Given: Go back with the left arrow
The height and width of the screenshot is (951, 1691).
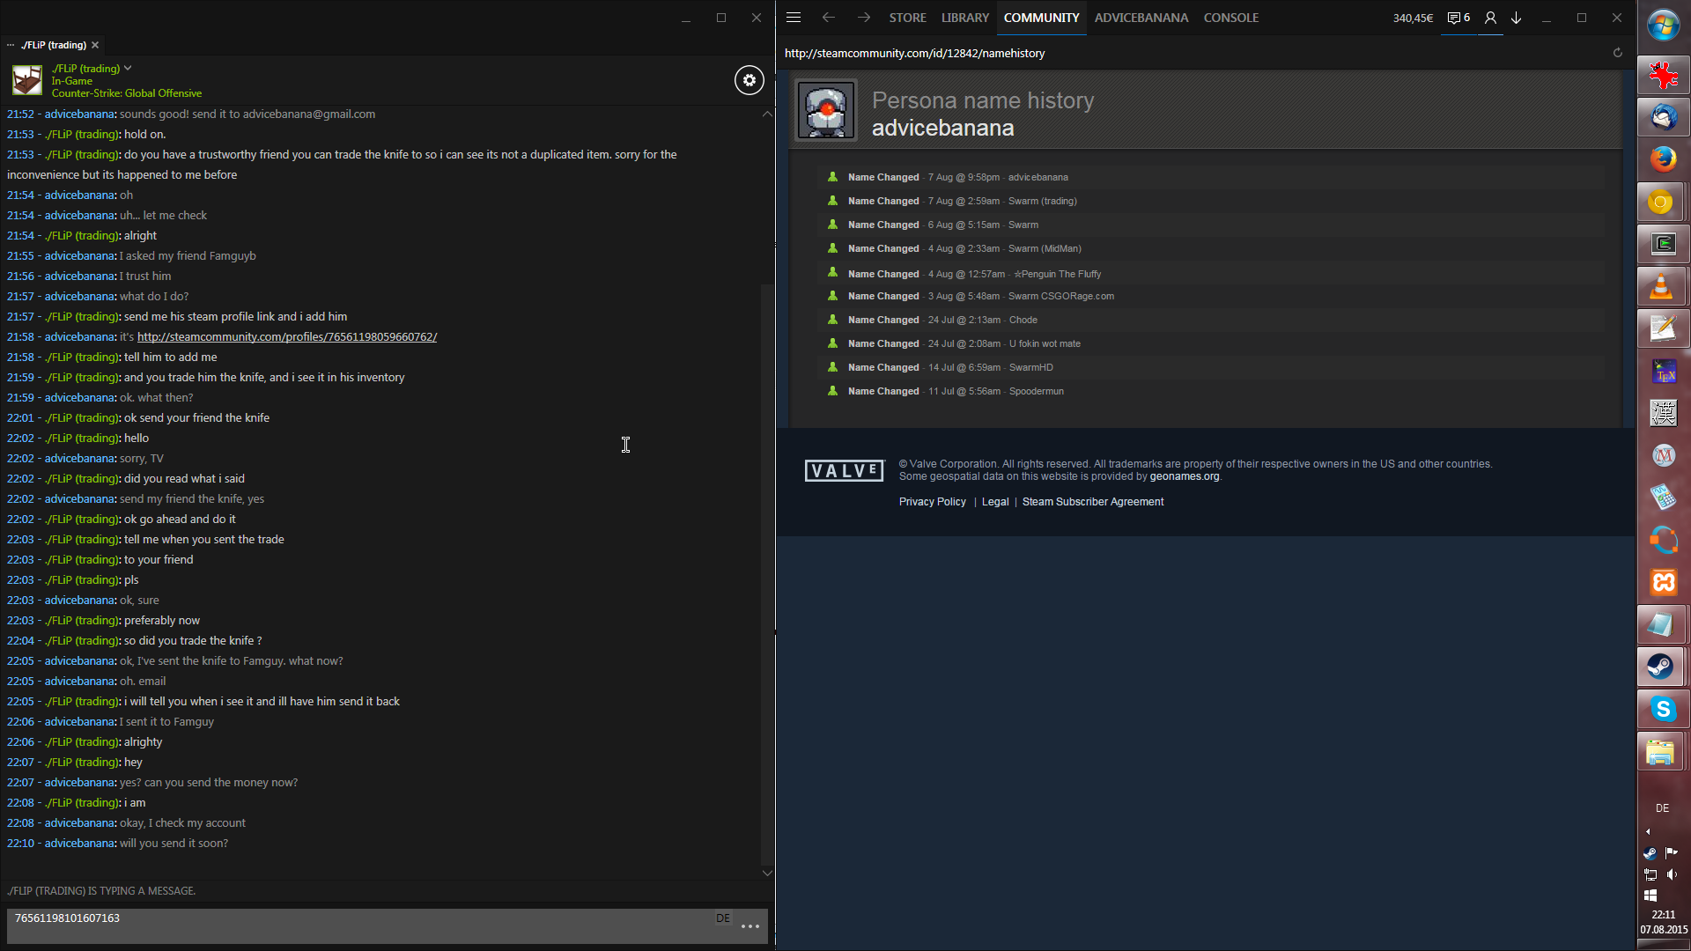Looking at the screenshot, I should 828,18.
